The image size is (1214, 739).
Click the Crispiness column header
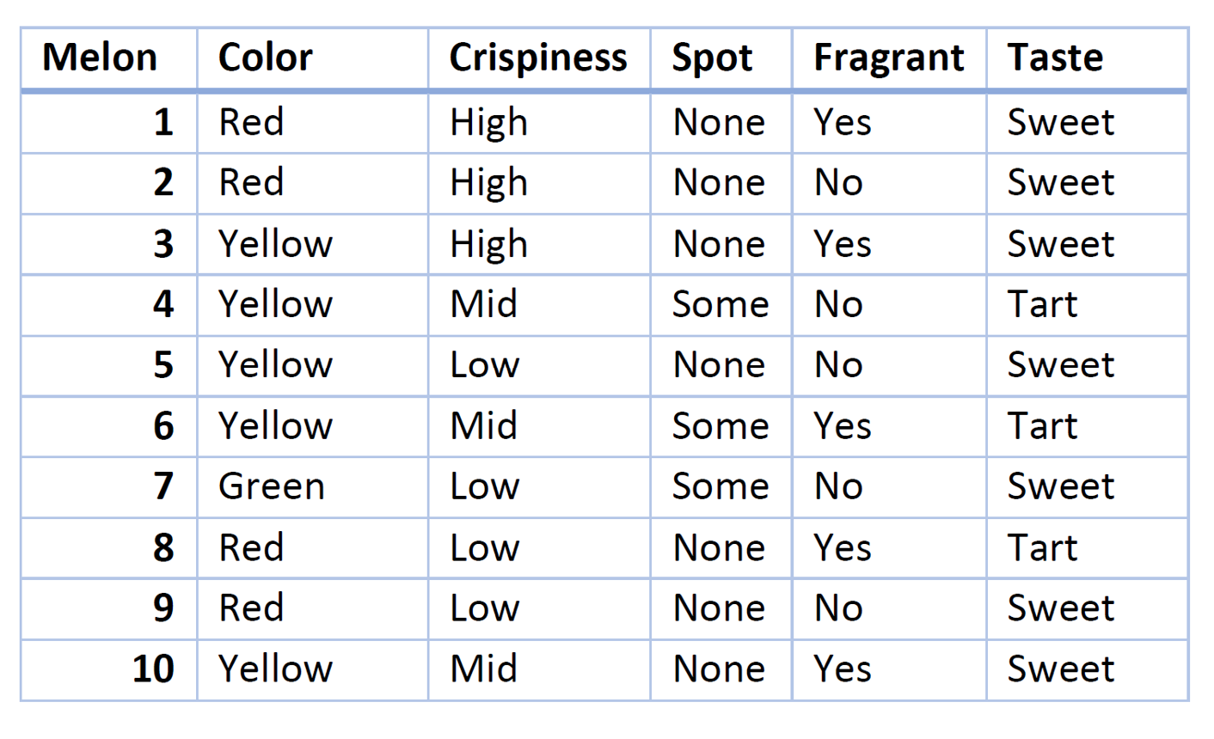[x=538, y=58]
